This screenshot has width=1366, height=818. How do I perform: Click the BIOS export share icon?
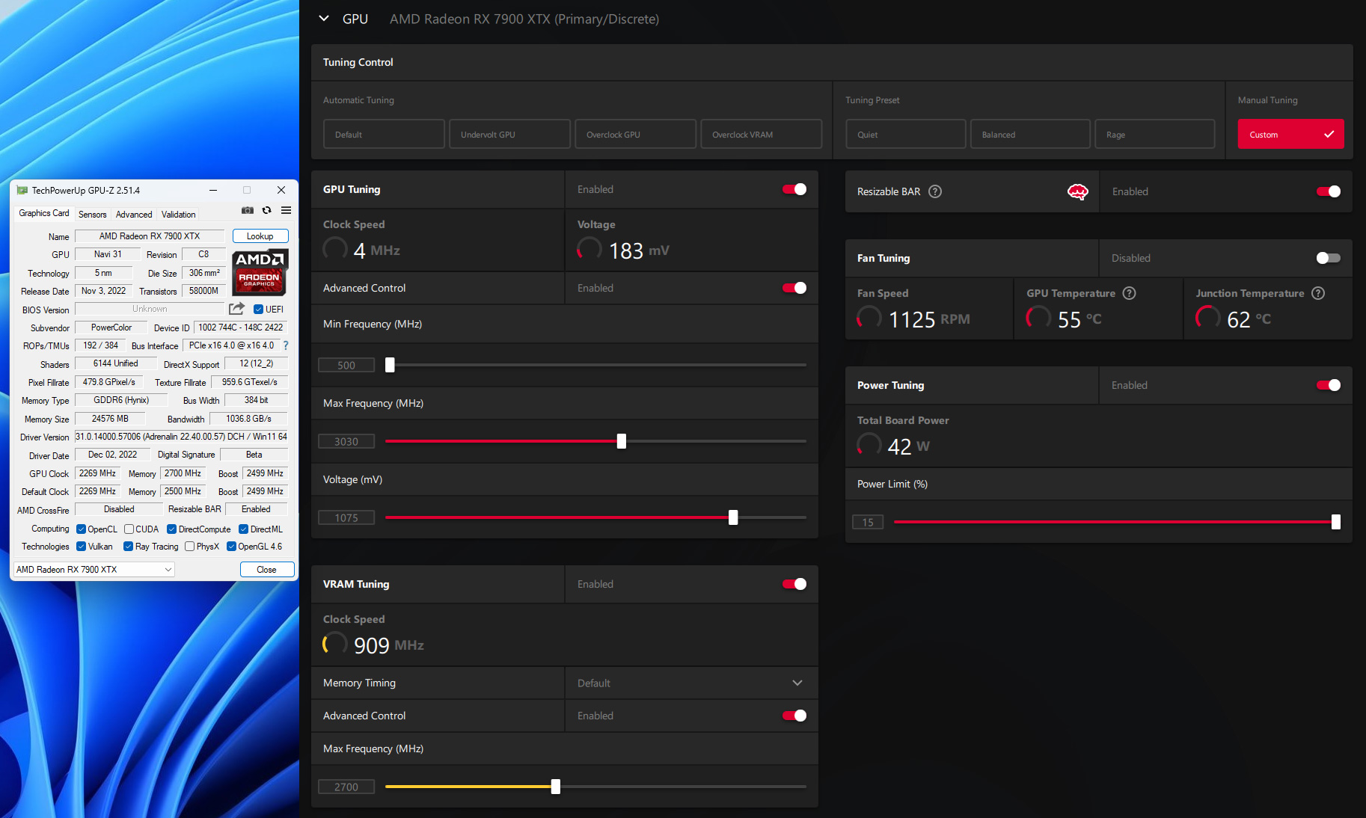236,309
